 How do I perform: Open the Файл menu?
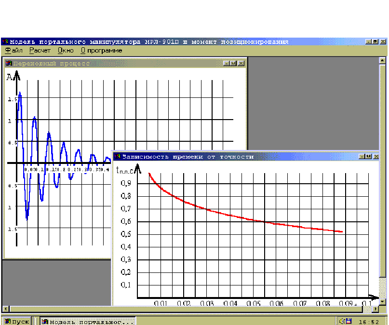coord(13,50)
